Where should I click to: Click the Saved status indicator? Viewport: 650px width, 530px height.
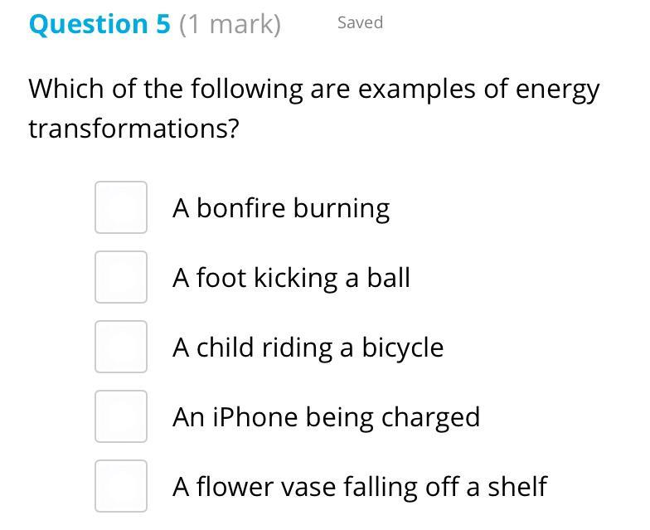pyautogui.click(x=360, y=23)
